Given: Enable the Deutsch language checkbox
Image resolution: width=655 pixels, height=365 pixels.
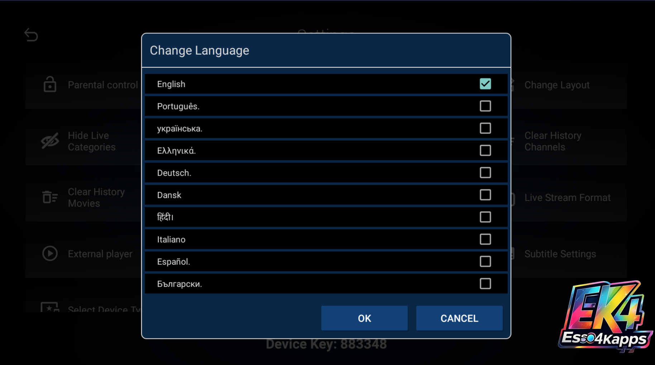Looking at the screenshot, I should point(485,173).
